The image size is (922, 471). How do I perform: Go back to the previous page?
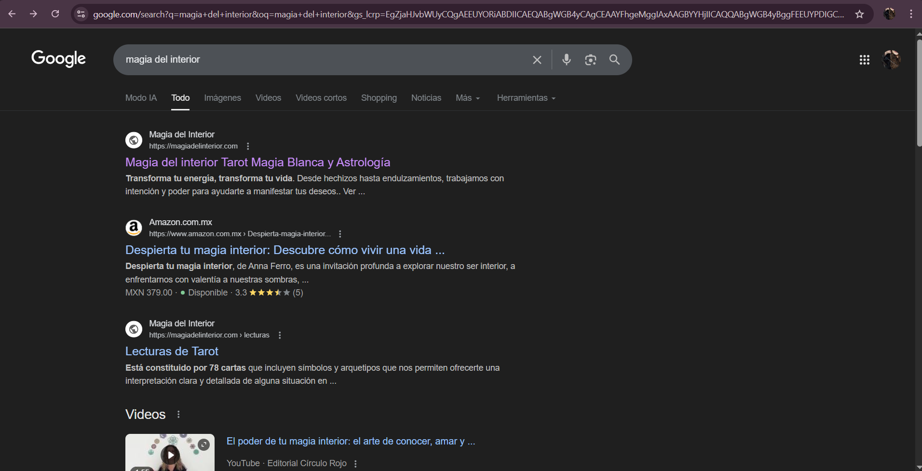pyautogui.click(x=13, y=14)
